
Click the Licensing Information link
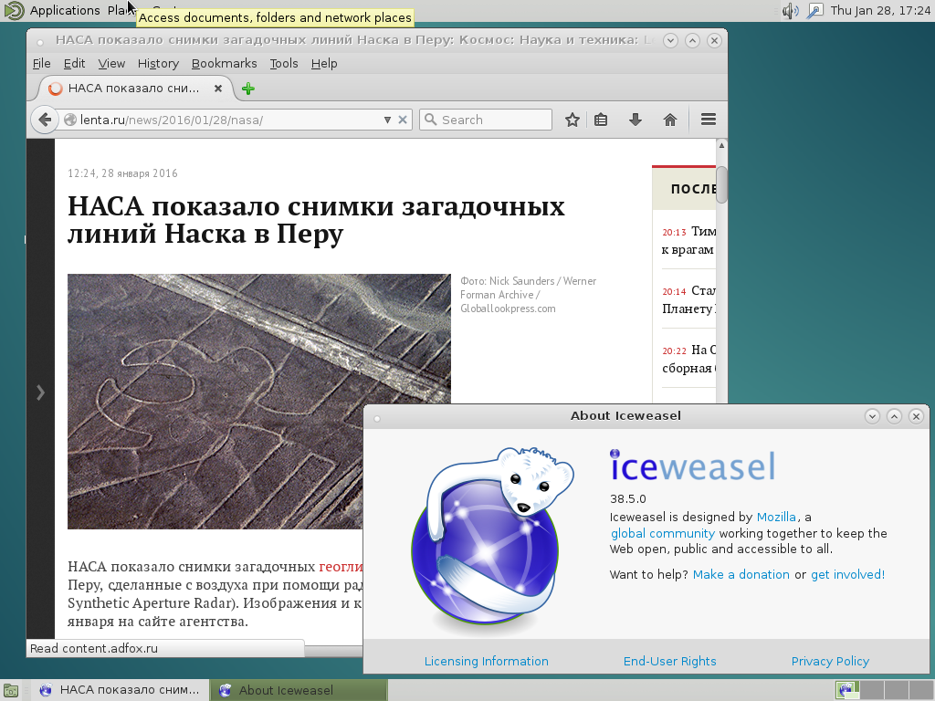[486, 661]
